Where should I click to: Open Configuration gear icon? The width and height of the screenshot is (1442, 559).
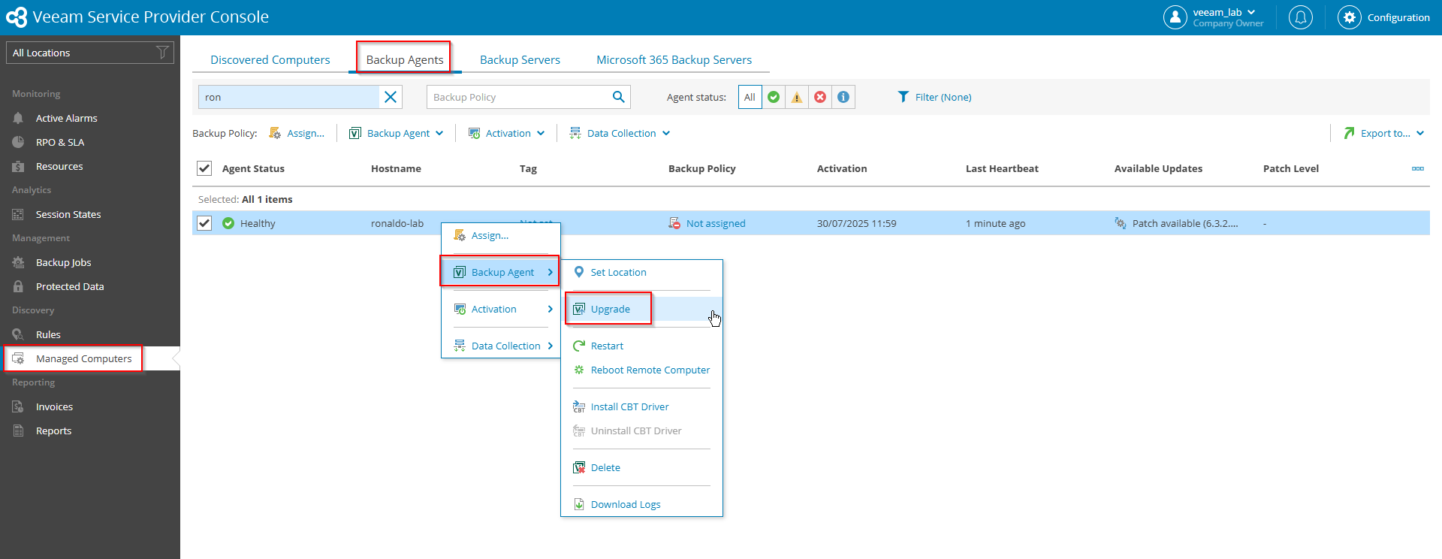tap(1349, 17)
